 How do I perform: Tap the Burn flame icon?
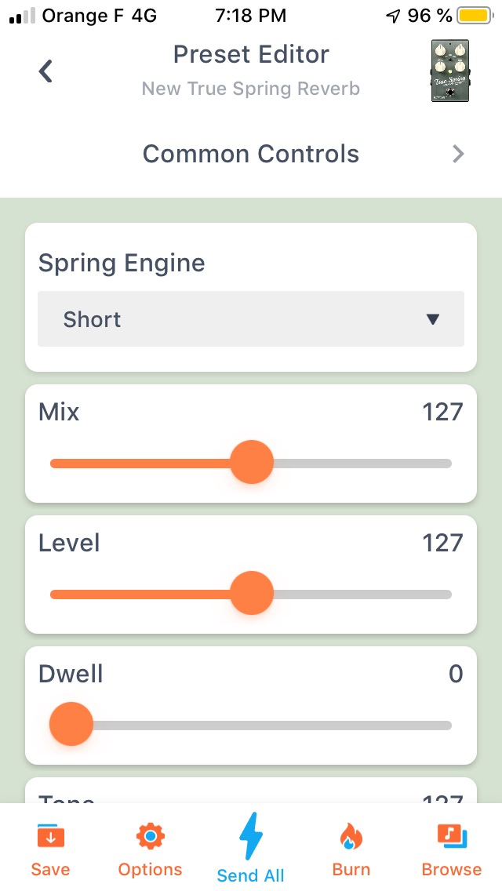coord(351,838)
